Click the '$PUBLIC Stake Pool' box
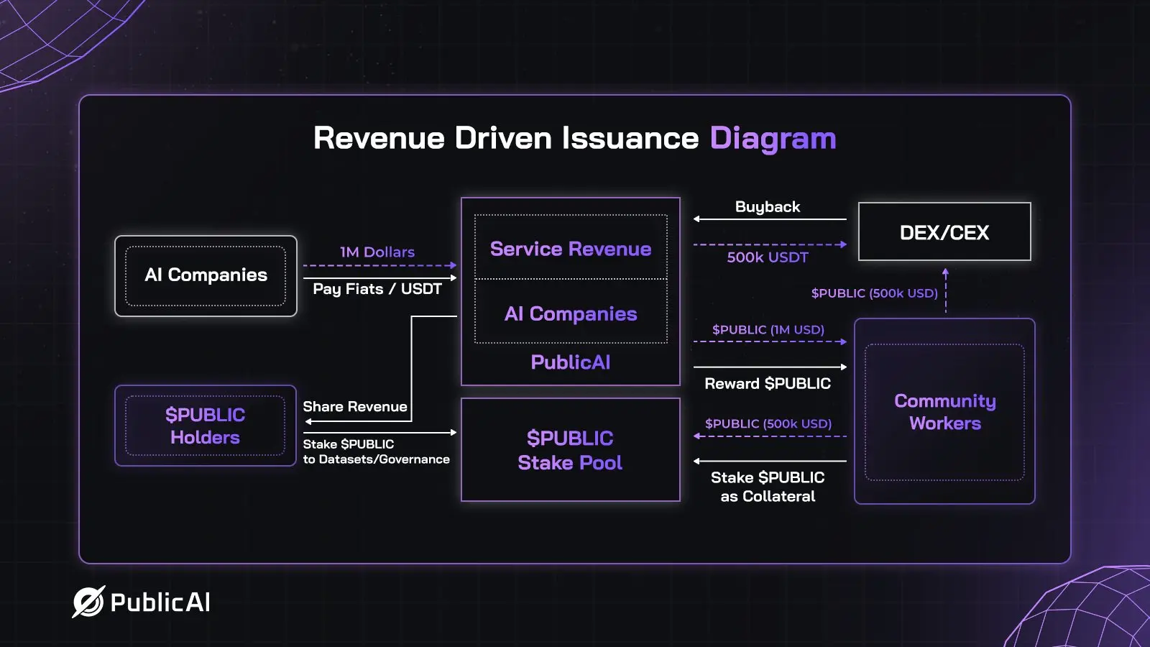1150x647 pixels. pos(571,450)
